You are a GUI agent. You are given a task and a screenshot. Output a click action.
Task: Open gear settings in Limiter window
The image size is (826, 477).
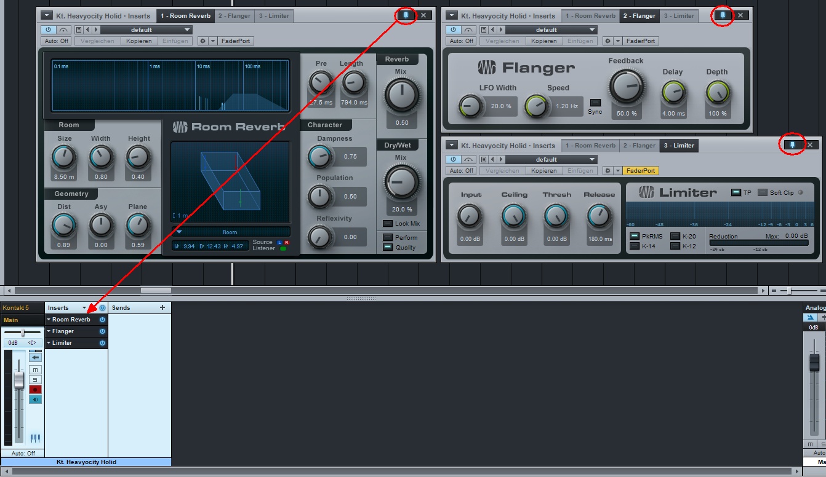(607, 171)
